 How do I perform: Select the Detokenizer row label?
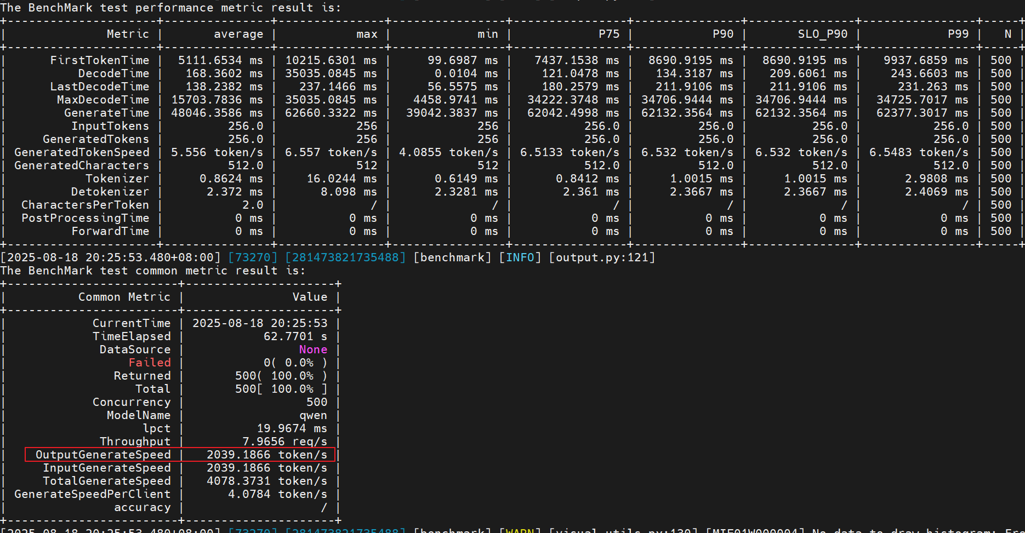[x=110, y=192]
